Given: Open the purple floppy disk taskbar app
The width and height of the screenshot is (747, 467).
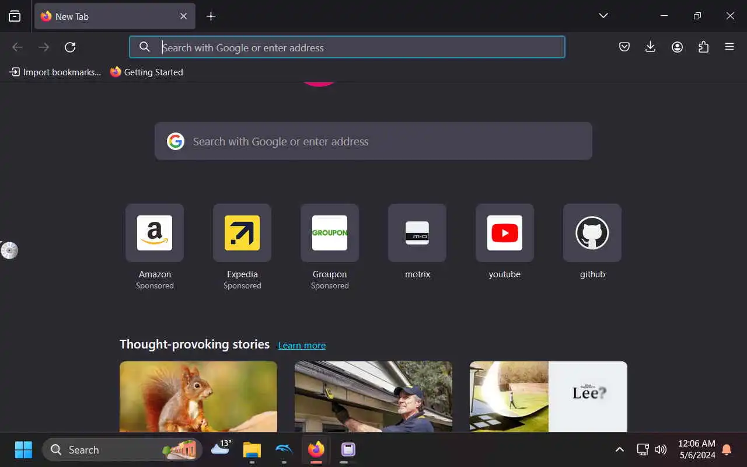Looking at the screenshot, I should [348, 449].
